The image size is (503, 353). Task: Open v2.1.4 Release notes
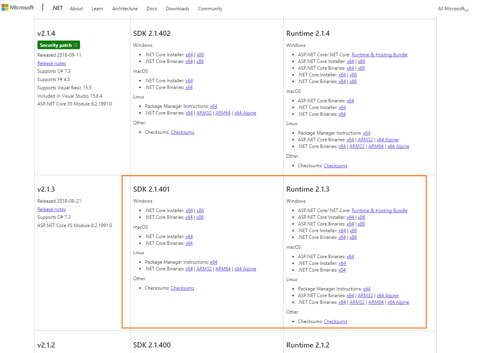point(52,63)
